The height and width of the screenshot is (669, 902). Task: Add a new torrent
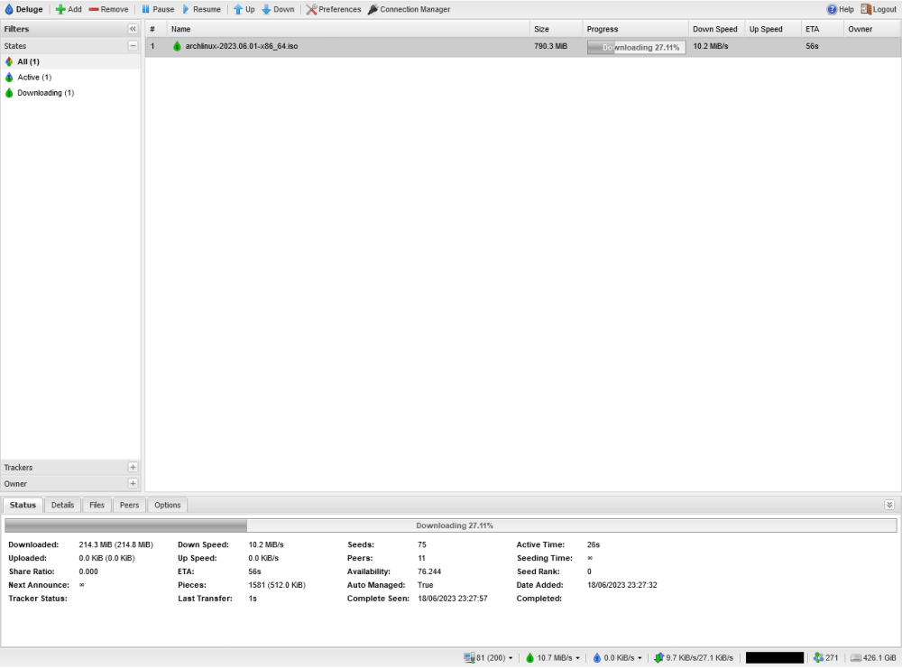pos(69,9)
